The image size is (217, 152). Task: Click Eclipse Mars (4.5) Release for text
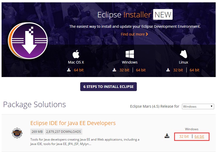155,106
